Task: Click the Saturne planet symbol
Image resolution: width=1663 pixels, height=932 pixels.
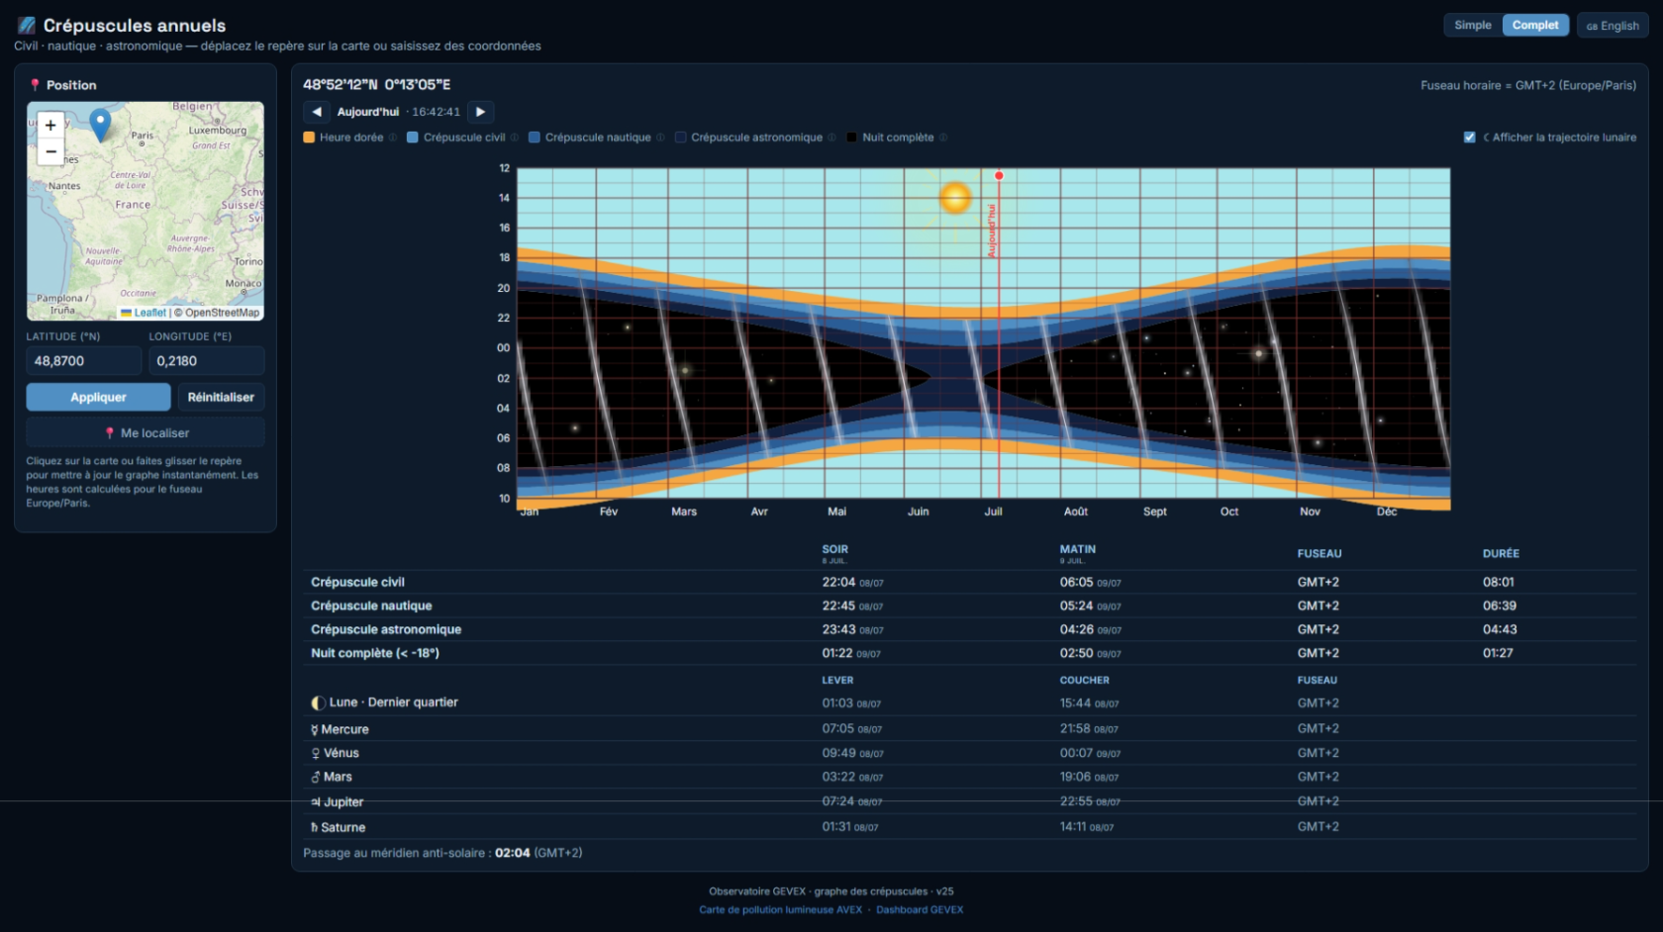Action: tap(315, 827)
